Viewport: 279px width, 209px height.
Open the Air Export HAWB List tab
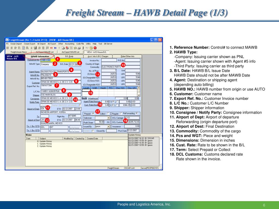pyautogui.click(x=71, y=52)
